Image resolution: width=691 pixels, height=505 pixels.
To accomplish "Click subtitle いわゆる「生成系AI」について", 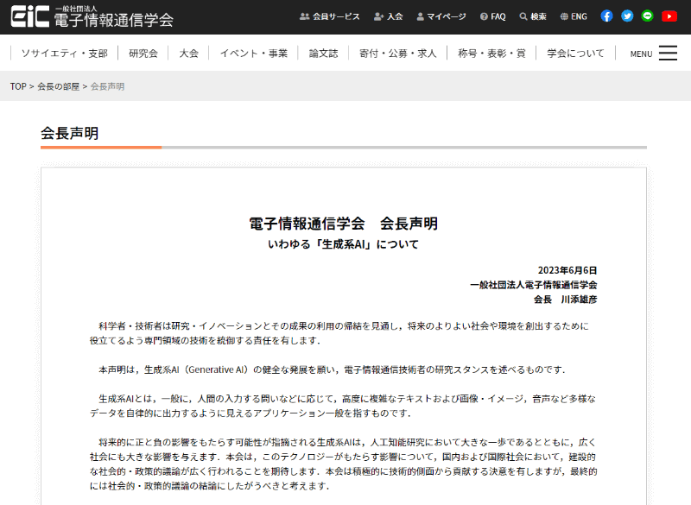I will pyautogui.click(x=343, y=244).
